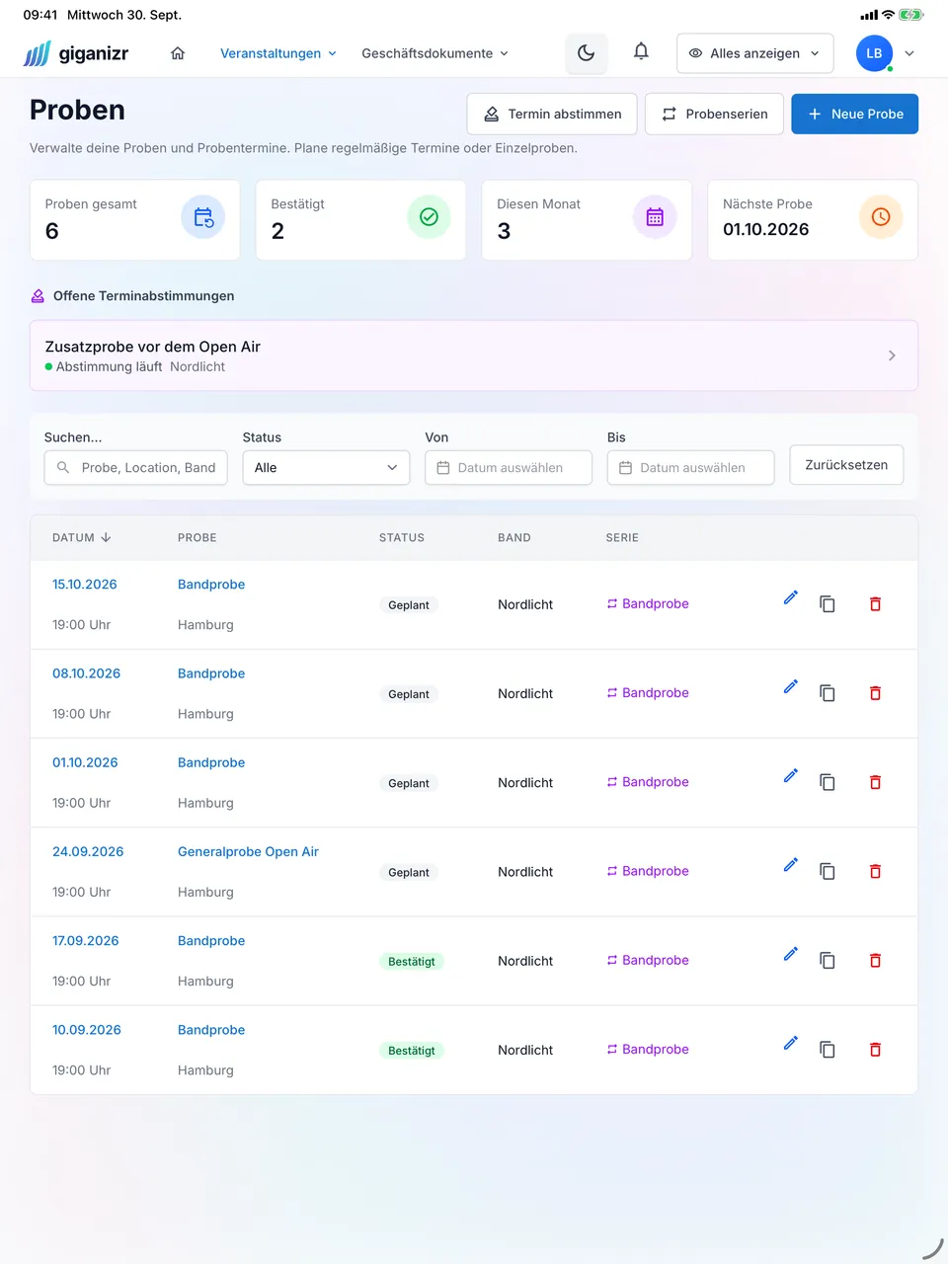Click the Nächste Probe clock icon
The image size is (948, 1264).
tap(881, 217)
